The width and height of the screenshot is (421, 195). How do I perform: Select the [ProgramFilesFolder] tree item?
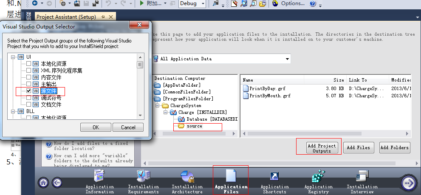point(188,99)
